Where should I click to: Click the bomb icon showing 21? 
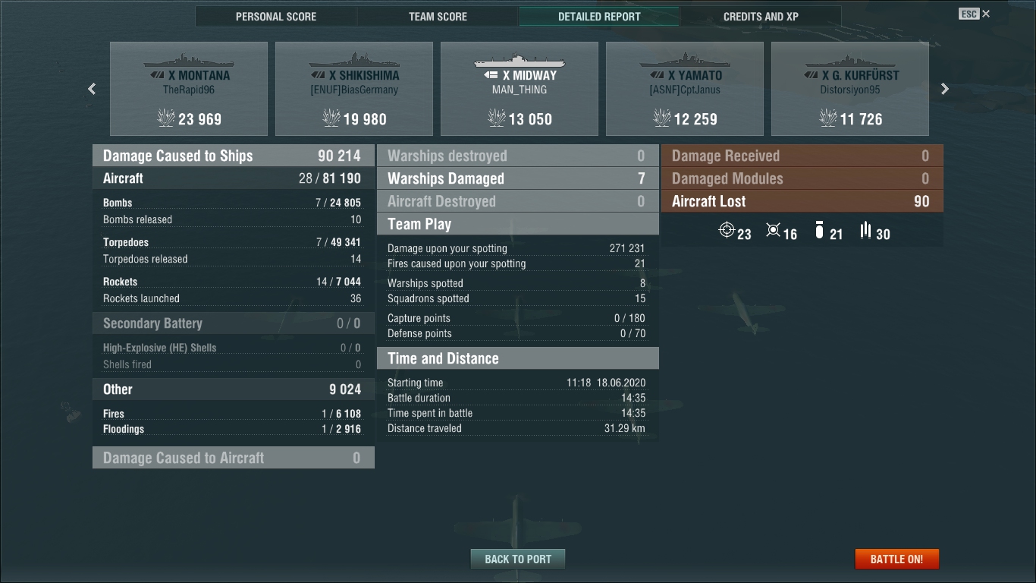pyautogui.click(x=819, y=230)
